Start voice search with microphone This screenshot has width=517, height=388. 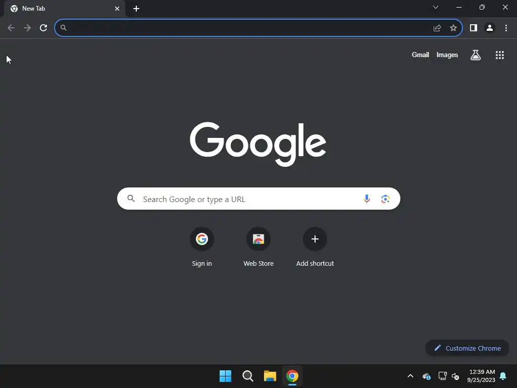(x=367, y=199)
